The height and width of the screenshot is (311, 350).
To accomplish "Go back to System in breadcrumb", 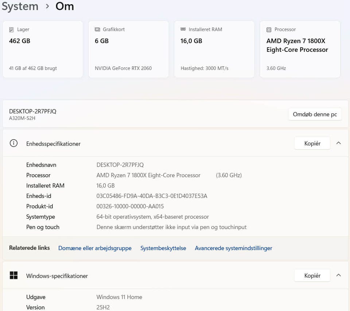I will coord(20,6).
